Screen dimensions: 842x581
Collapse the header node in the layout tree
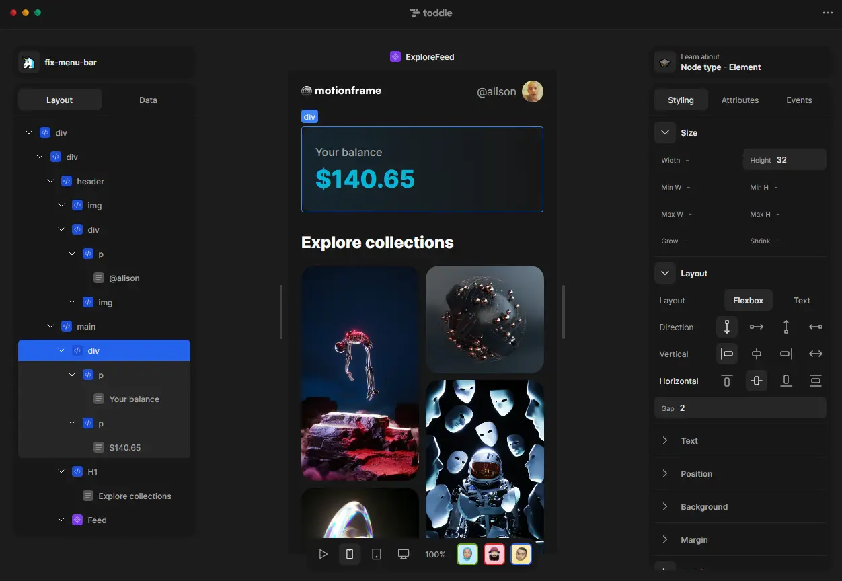[x=50, y=182]
